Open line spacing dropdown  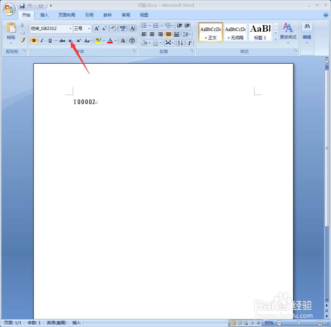[x=187, y=34]
